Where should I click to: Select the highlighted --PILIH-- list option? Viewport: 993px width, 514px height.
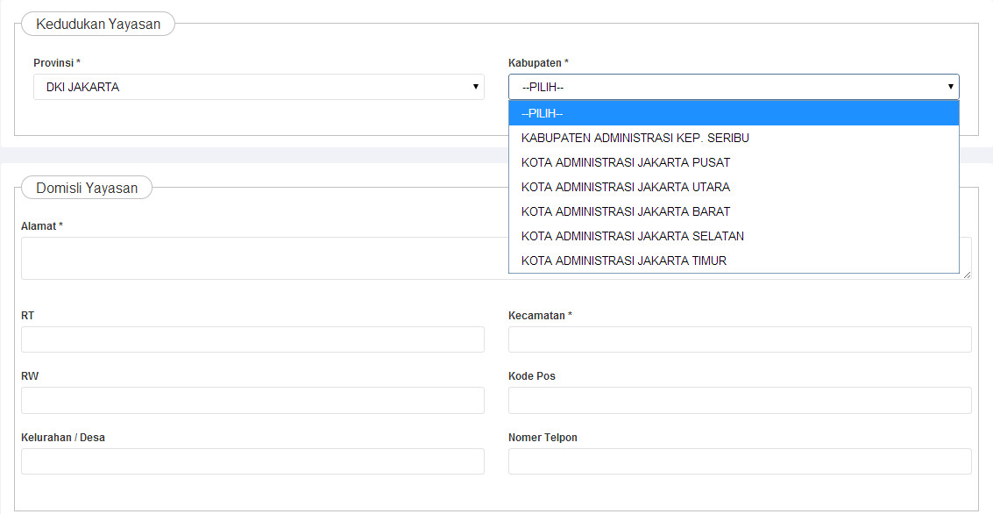click(x=733, y=113)
